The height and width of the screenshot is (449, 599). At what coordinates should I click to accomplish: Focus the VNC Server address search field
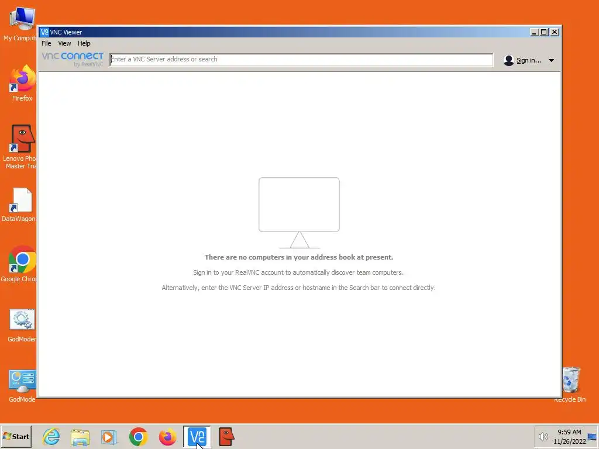pyautogui.click(x=301, y=60)
